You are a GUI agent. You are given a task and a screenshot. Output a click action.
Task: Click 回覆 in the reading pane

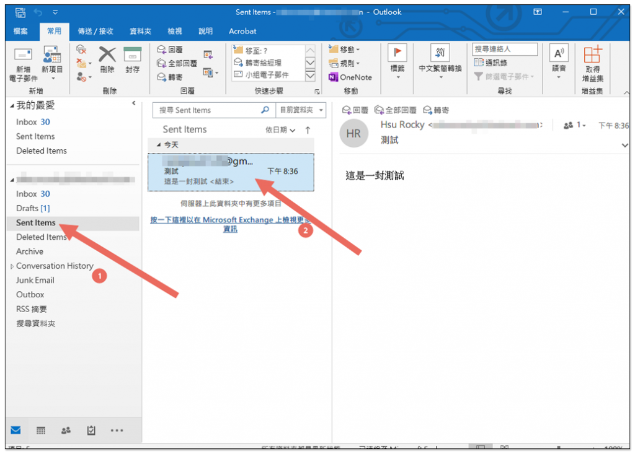coord(355,110)
